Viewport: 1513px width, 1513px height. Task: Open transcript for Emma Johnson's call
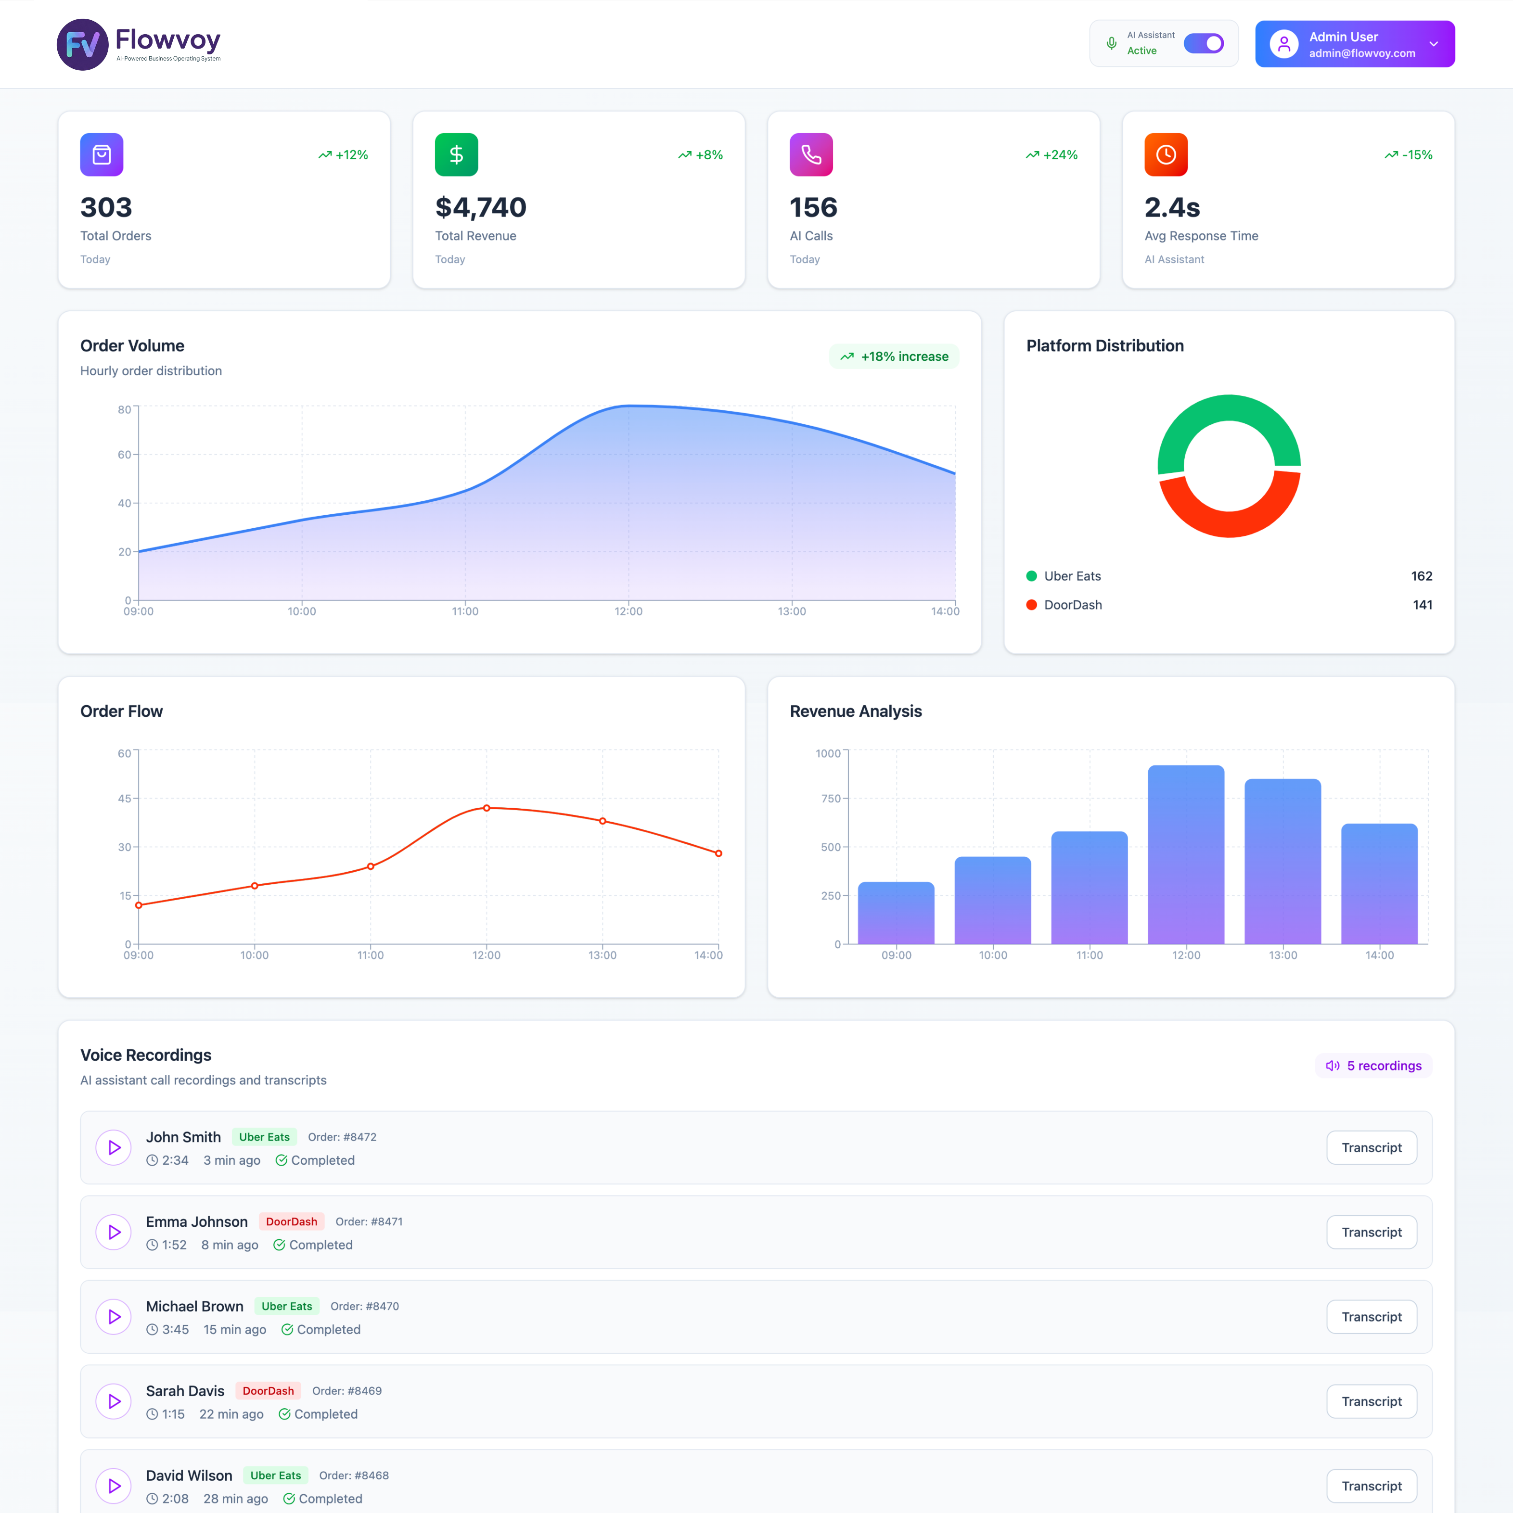pyautogui.click(x=1371, y=1233)
